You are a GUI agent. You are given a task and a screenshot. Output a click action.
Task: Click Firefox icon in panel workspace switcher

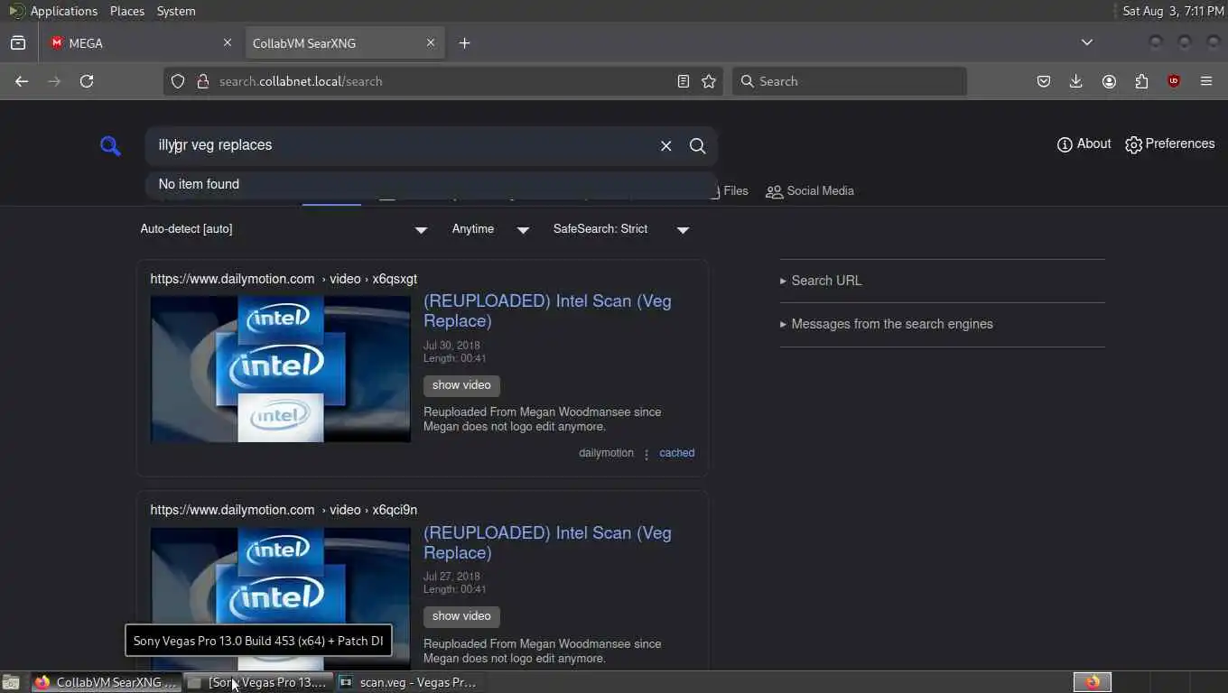(1093, 682)
